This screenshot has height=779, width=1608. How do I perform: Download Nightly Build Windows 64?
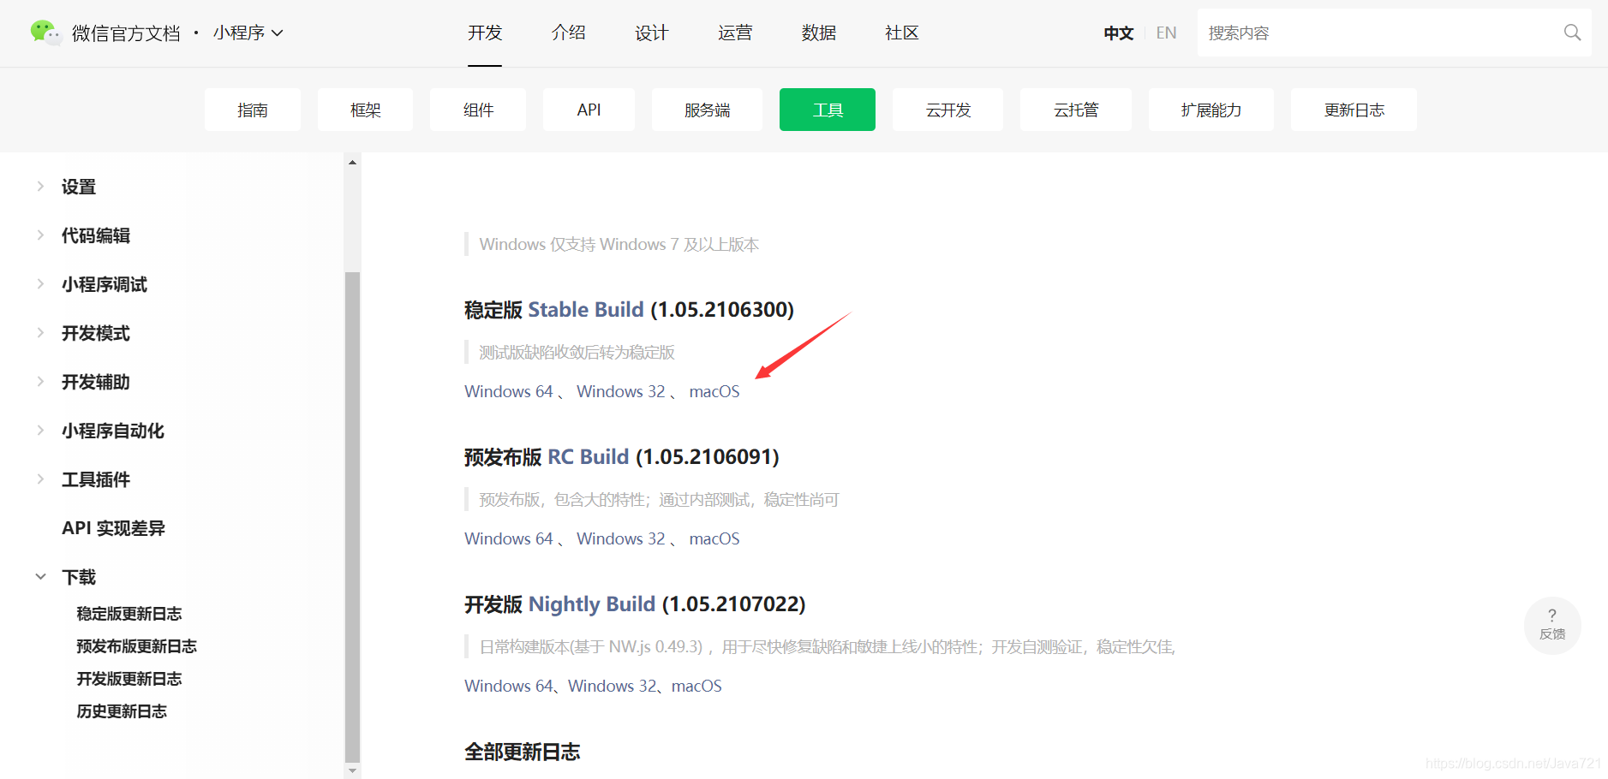tap(509, 686)
